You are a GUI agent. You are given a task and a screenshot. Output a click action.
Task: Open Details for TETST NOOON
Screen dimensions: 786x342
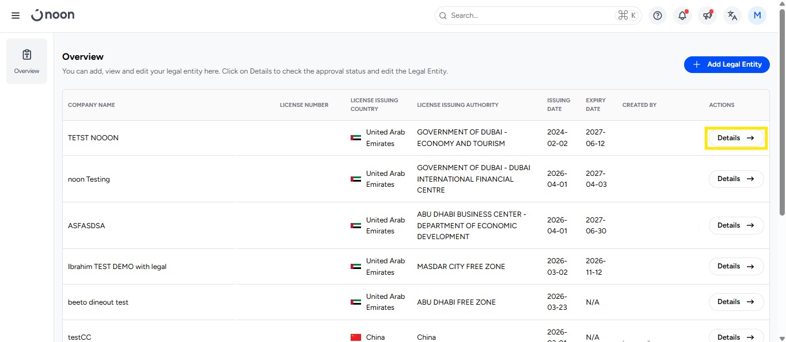click(x=736, y=138)
